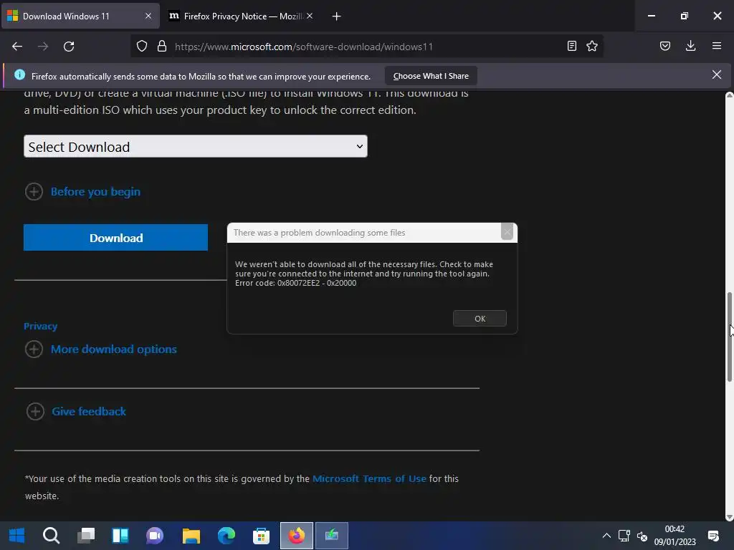Screen dimensions: 734x550
Task: Click muted volume tray icon
Action: pyautogui.click(x=642, y=536)
